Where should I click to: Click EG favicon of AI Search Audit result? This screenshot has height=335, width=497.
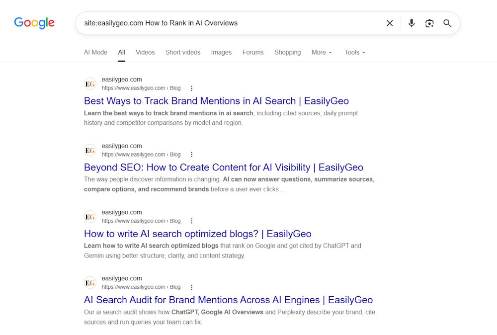[90, 283]
